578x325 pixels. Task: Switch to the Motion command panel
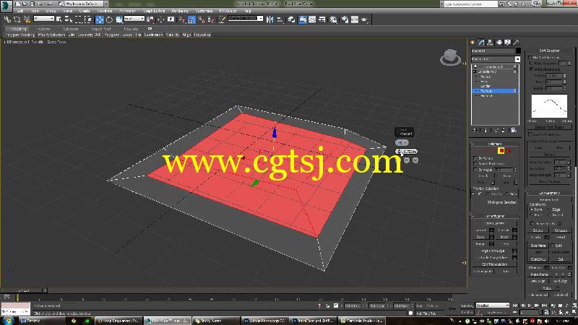(x=499, y=43)
